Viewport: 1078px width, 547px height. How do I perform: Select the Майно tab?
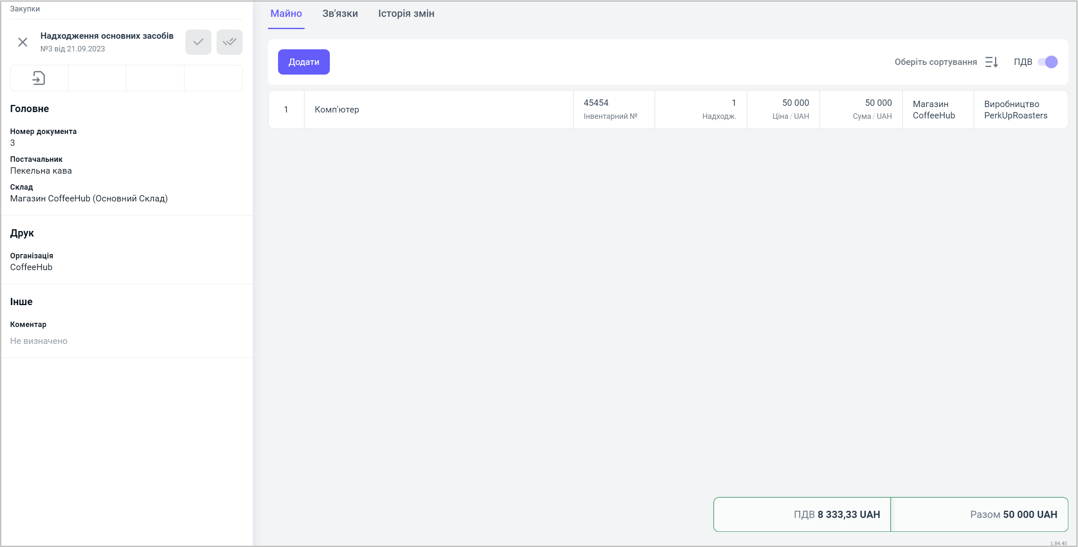(286, 13)
